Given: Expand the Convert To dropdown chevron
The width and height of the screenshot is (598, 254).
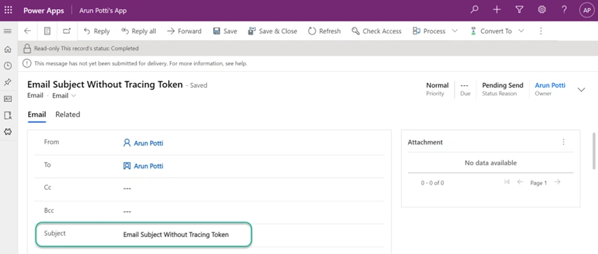Looking at the screenshot, I should (x=521, y=31).
